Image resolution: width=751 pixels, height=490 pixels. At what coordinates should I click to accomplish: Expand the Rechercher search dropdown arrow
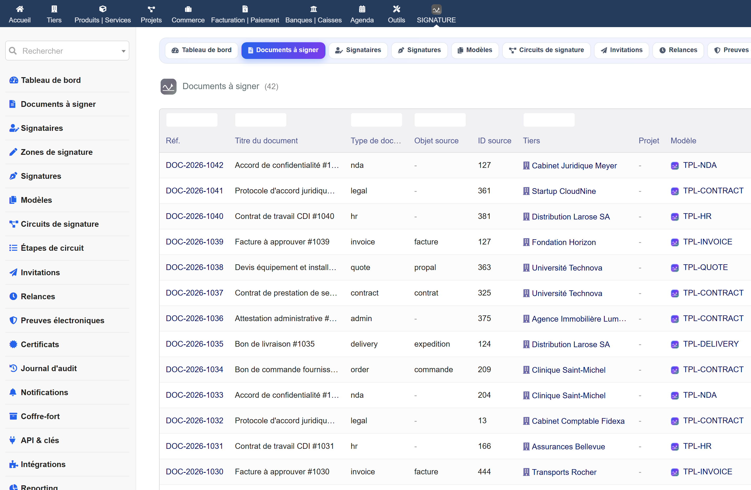123,51
